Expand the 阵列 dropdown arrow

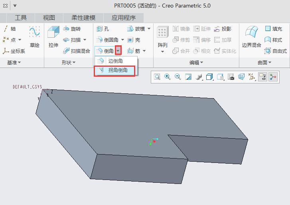[x=162, y=52]
